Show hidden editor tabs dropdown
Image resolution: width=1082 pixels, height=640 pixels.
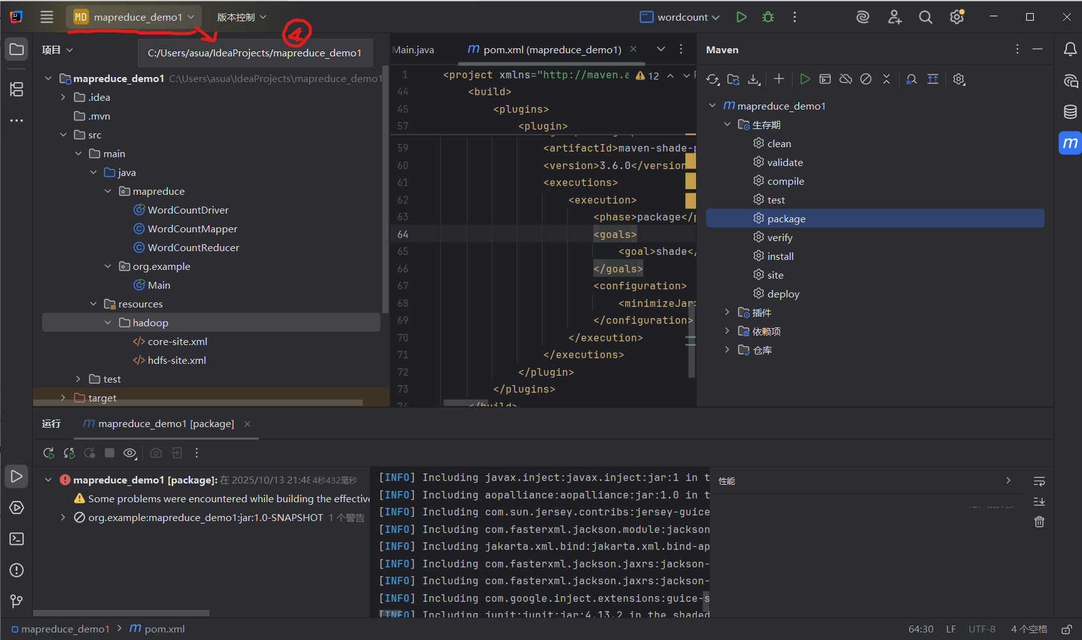coord(661,49)
